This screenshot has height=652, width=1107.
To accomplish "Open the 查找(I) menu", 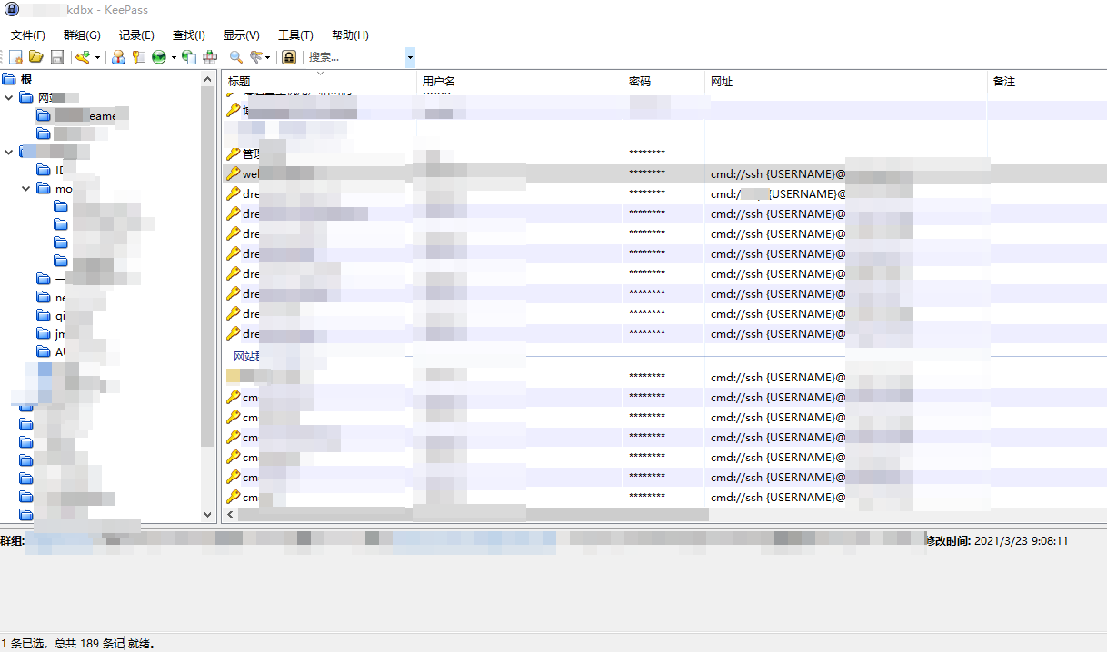I will click(x=189, y=35).
